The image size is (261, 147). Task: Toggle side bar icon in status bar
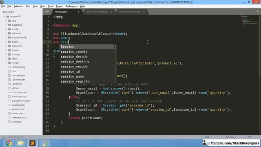pos(4,137)
